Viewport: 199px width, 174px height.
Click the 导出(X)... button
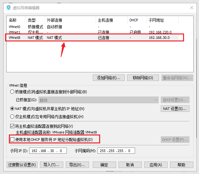pos(77,165)
